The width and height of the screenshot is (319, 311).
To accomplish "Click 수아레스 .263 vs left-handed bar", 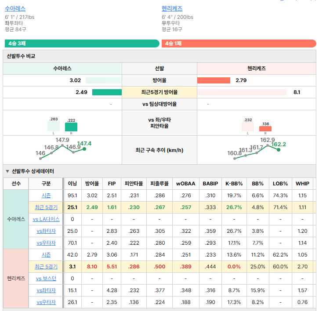I will (54, 127).
